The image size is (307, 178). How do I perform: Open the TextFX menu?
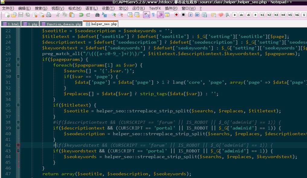(x=155, y=8)
